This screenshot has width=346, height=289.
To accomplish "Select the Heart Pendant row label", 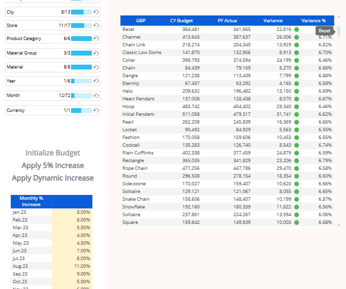I will pyautogui.click(x=138, y=99).
